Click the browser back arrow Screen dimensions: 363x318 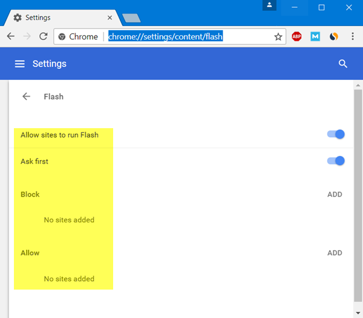[x=11, y=36]
